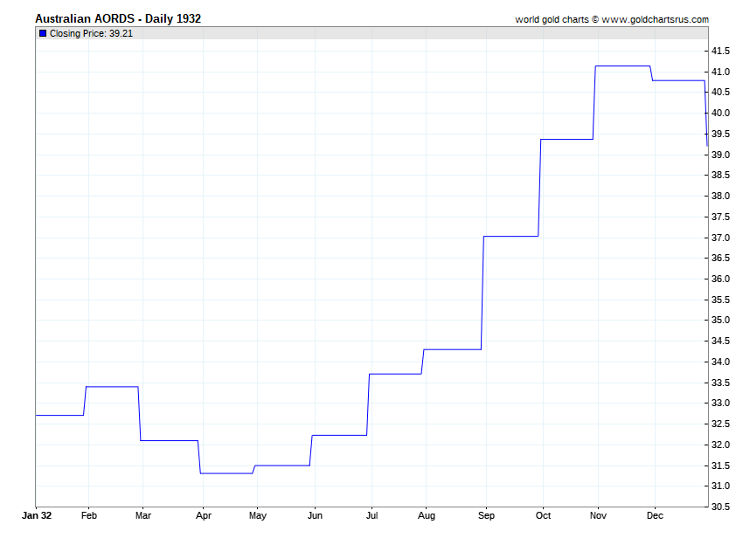
Task: Click the 'Dec' x-axis label
Action: (655, 515)
